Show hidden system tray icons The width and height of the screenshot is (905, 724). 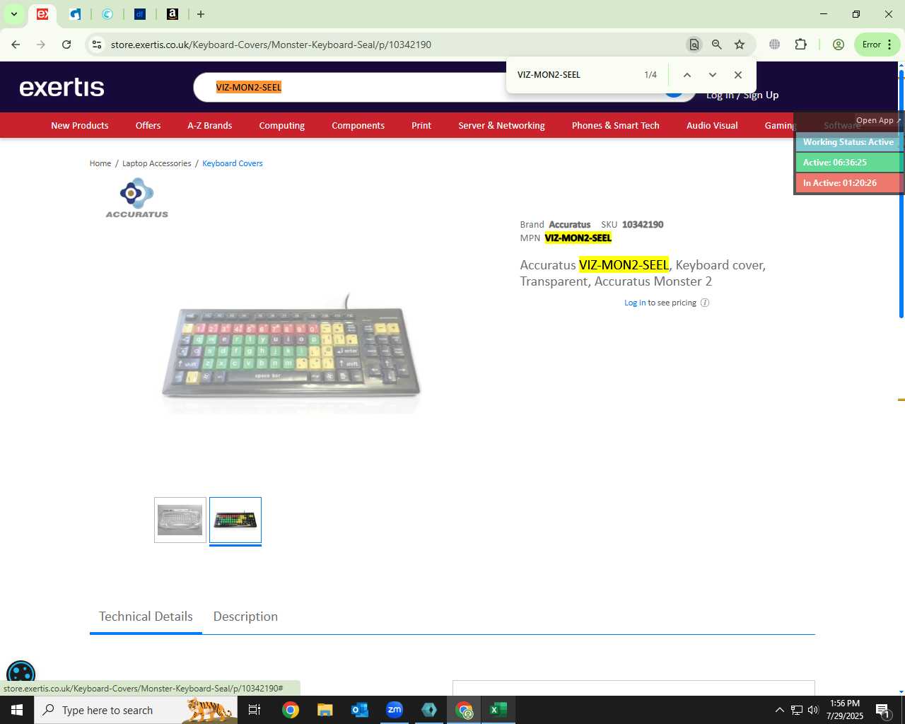(x=779, y=710)
